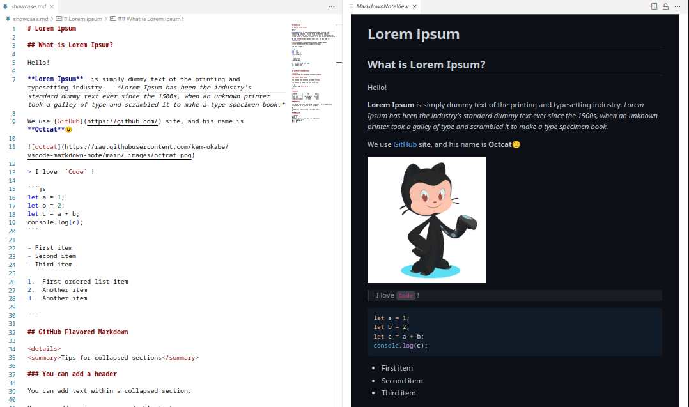Click the preview icon on the MarkdownNoteView tab
Viewport: 689px width, 407px height.
pyautogui.click(x=351, y=6)
